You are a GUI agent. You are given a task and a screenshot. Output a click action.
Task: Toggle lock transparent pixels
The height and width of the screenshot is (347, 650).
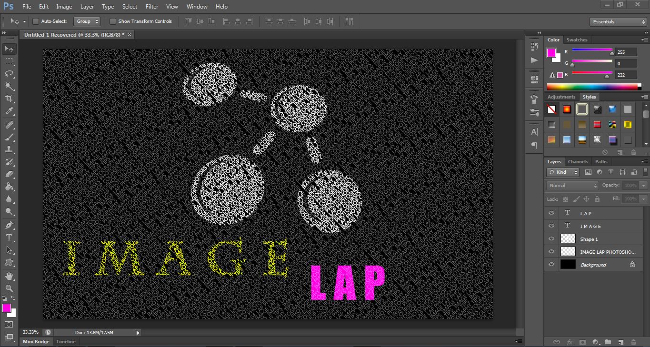coord(565,199)
